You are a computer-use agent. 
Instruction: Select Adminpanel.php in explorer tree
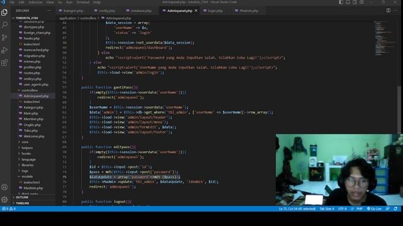pos(36,96)
